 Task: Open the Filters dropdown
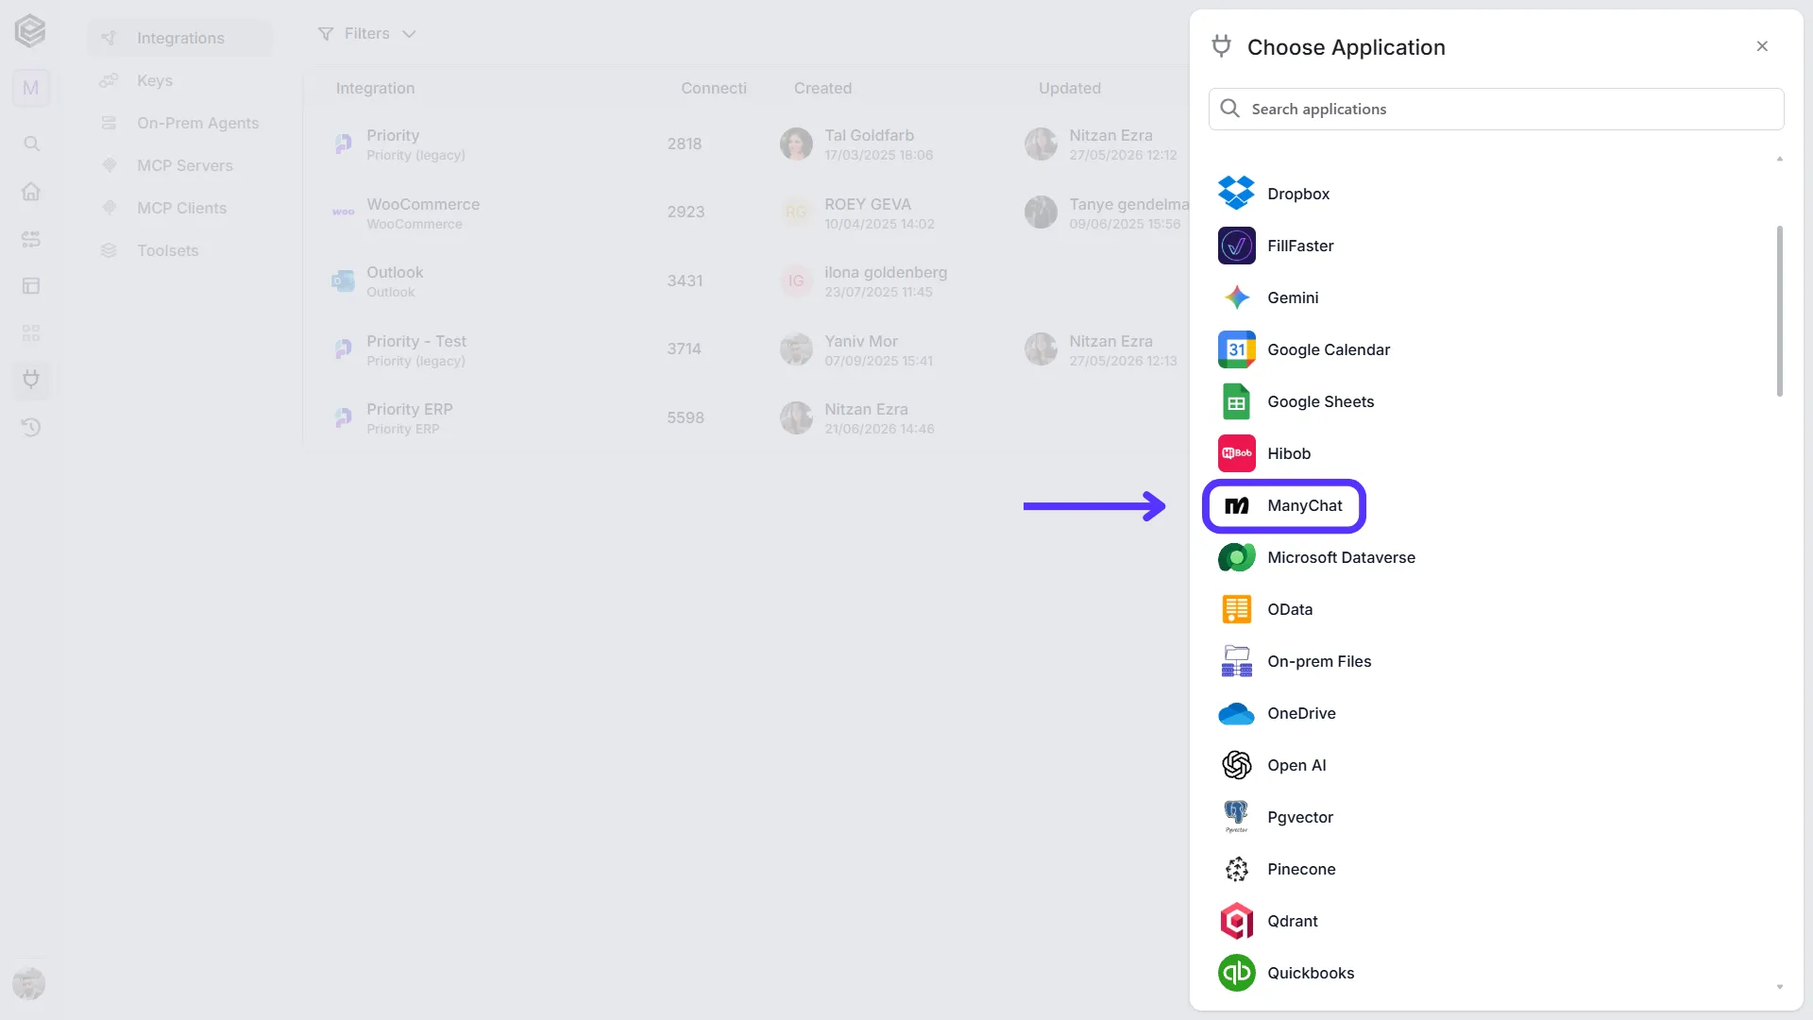click(x=366, y=34)
